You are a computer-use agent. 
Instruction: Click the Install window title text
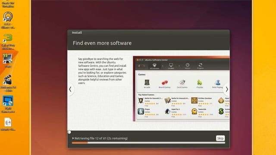point(77,33)
